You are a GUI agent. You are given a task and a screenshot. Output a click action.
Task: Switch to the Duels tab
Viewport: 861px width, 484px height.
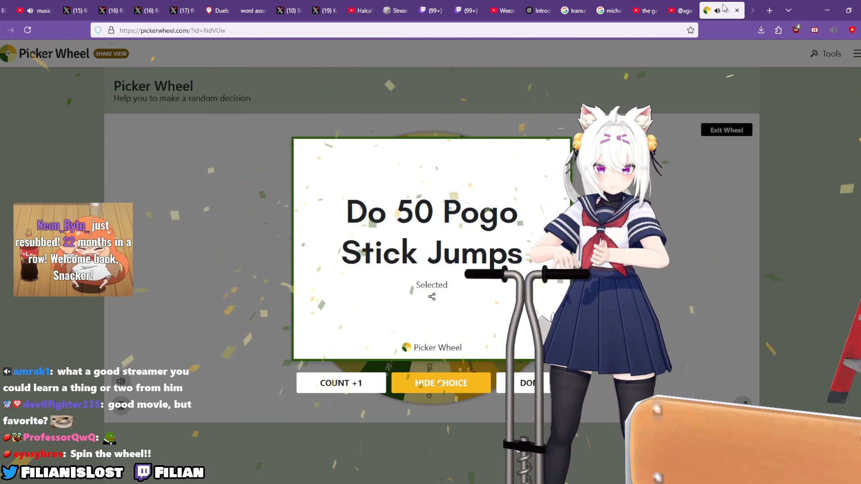tap(218, 10)
